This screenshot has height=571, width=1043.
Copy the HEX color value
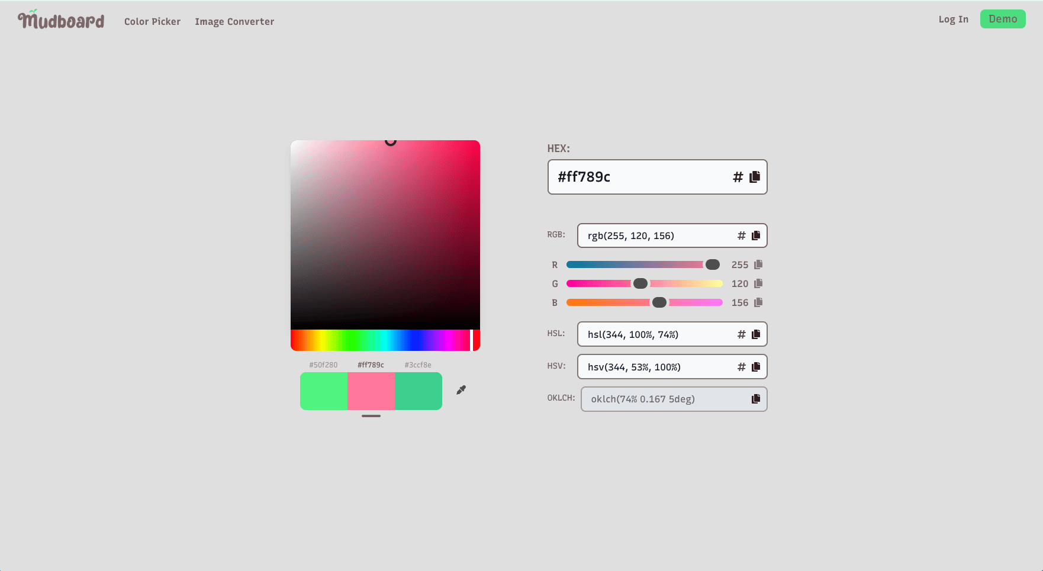(x=755, y=177)
